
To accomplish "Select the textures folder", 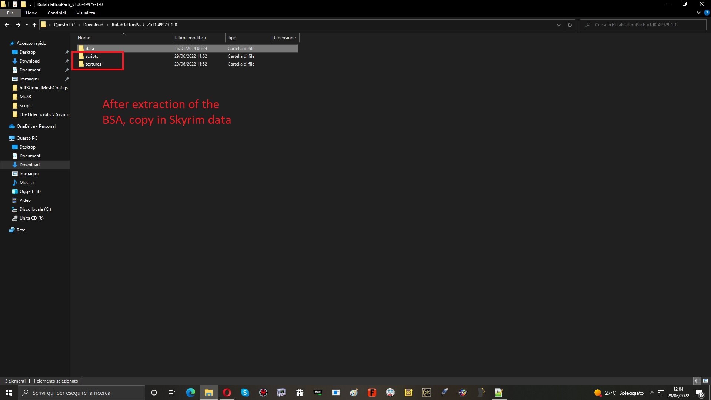I will pos(93,64).
